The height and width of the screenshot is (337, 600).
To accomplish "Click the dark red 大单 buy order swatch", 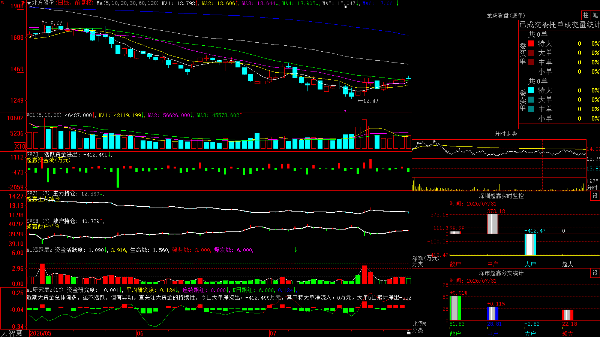I will click(531, 53).
